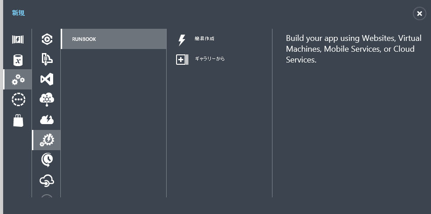
Task: Select the App Services gears icon
Action: pos(18,80)
